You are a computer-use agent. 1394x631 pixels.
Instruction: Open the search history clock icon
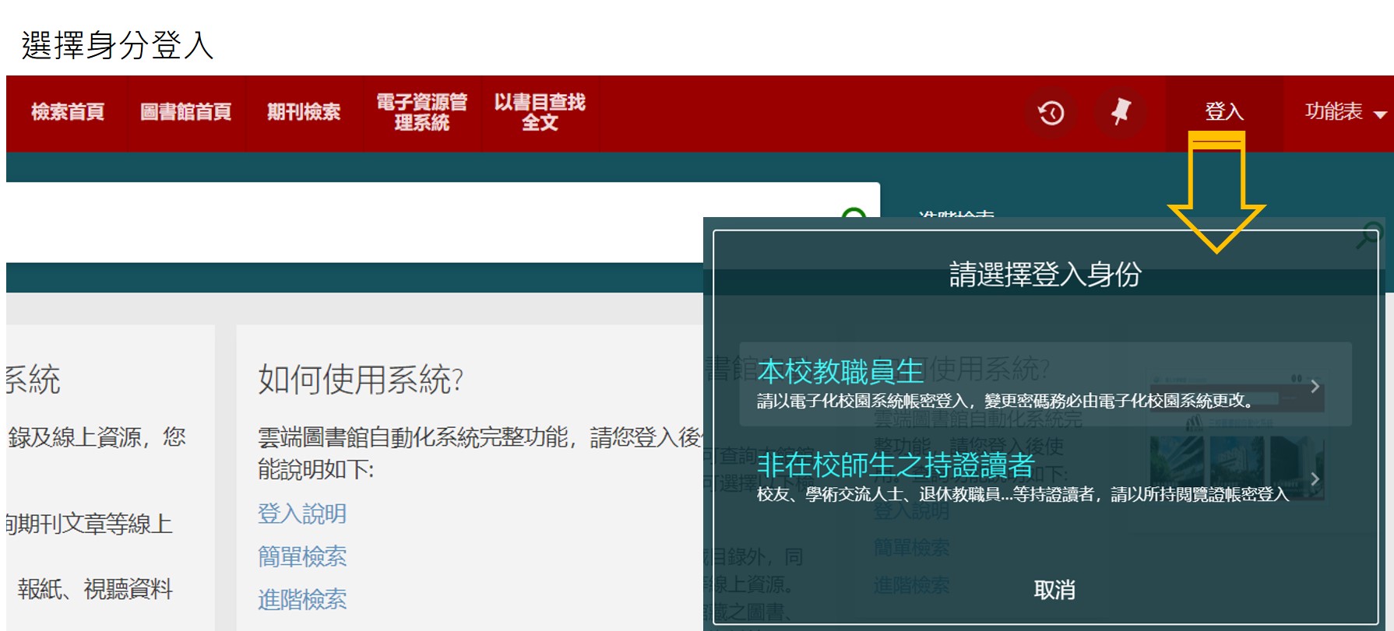click(x=1051, y=113)
